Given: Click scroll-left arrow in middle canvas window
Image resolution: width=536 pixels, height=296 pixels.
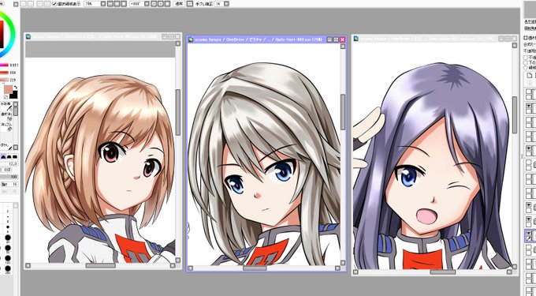Looking at the screenshot, I should point(191,268).
